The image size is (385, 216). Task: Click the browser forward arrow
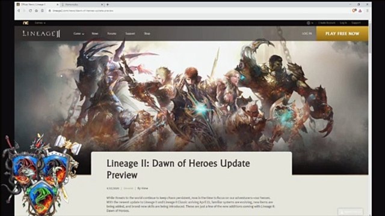pyautogui.click(x=24, y=11)
